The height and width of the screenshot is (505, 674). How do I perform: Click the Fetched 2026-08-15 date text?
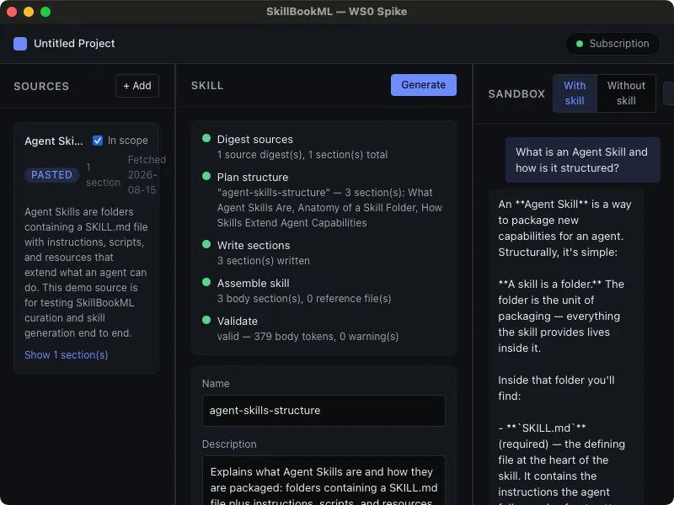tap(147, 175)
